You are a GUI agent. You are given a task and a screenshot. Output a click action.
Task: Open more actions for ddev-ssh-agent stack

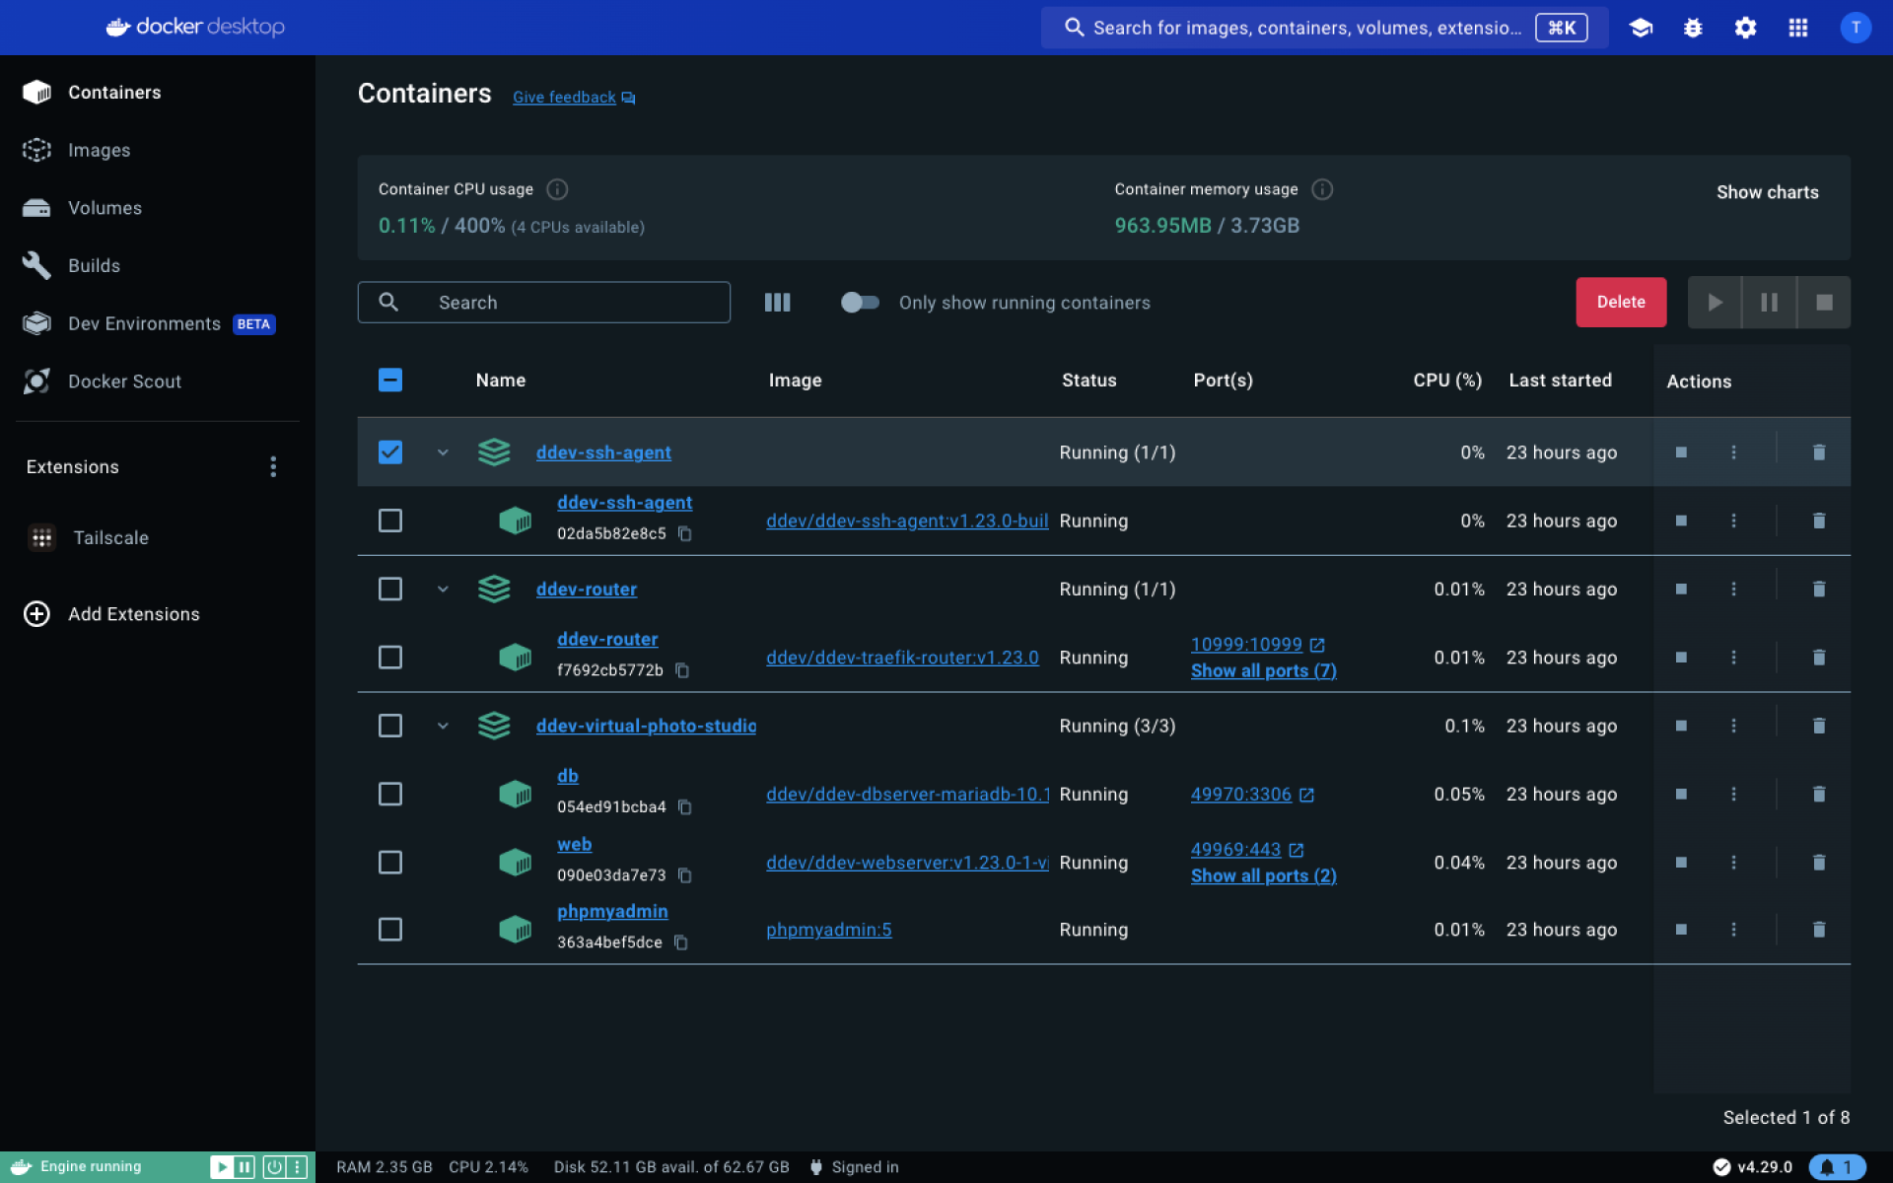(x=1733, y=452)
